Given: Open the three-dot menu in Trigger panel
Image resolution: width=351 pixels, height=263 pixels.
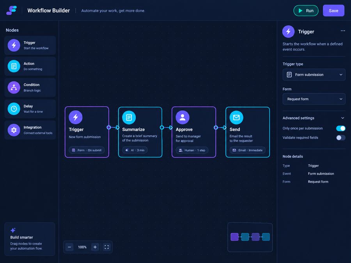Looking at the screenshot, I should tap(343, 31).
